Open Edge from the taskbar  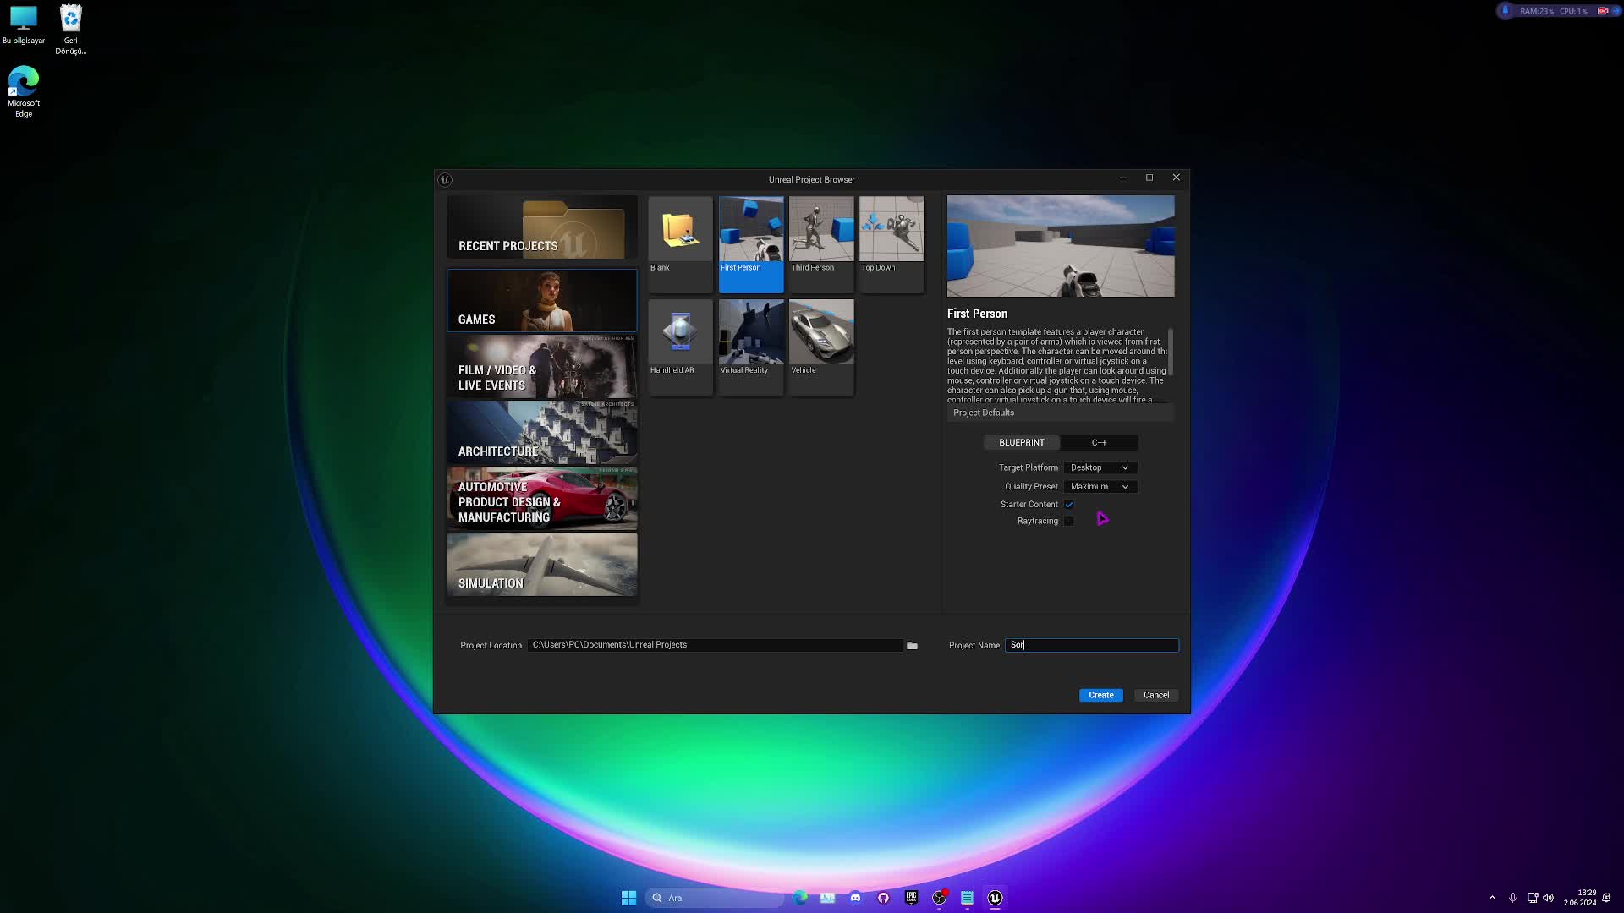point(800,898)
